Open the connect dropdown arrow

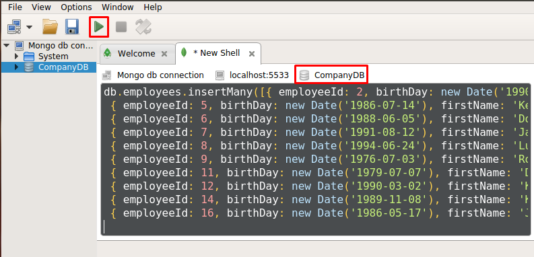point(29,27)
